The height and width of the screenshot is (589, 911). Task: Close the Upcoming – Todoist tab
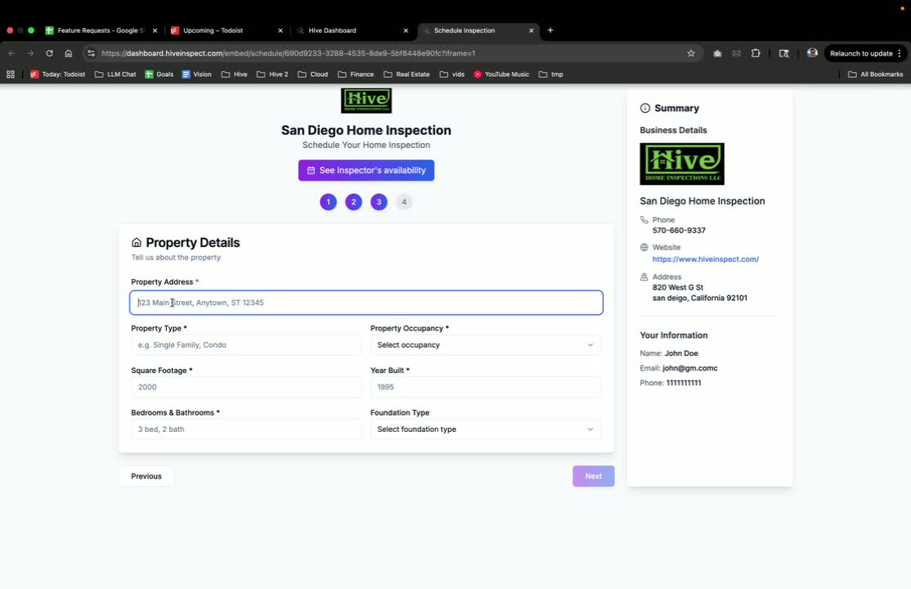click(280, 31)
